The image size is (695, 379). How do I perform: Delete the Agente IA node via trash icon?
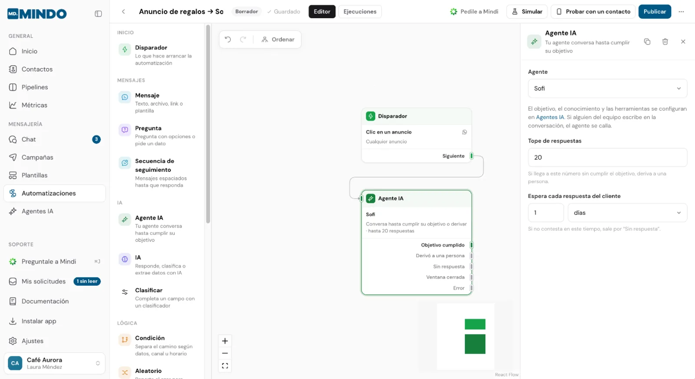(665, 42)
